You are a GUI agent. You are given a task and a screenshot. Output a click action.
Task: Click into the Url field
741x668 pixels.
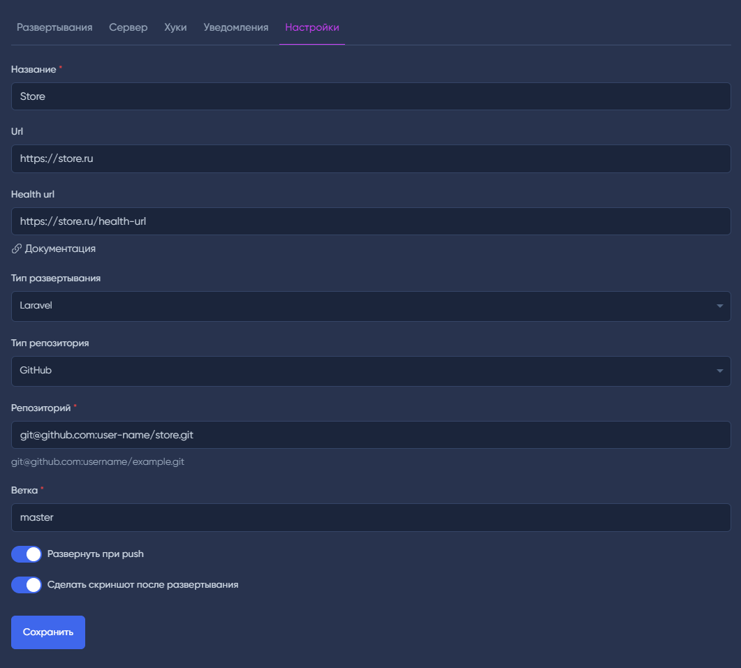(x=371, y=159)
